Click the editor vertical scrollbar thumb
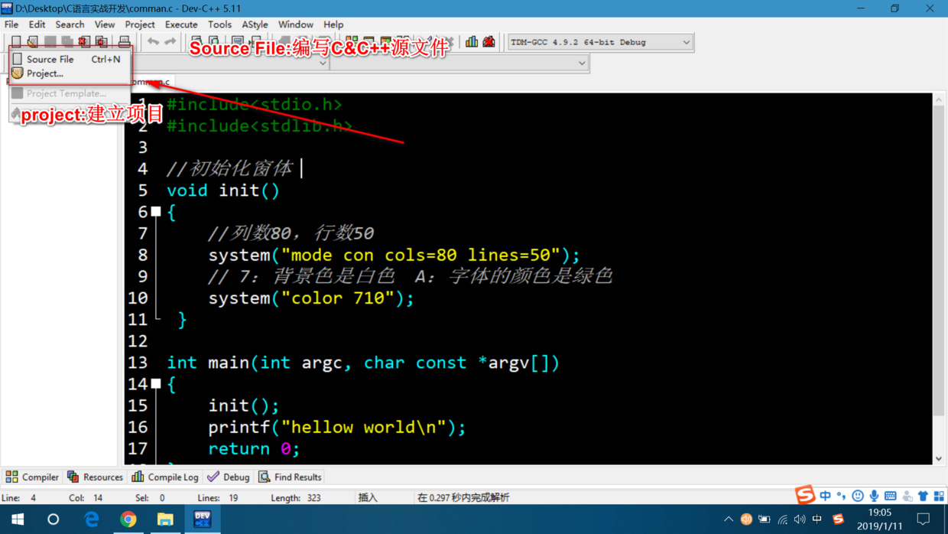948x534 pixels. tap(939, 260)
